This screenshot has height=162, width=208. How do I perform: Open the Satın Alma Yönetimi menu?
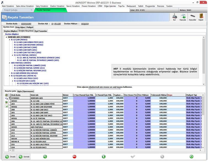pyautogui.click(x=25, y=6)
